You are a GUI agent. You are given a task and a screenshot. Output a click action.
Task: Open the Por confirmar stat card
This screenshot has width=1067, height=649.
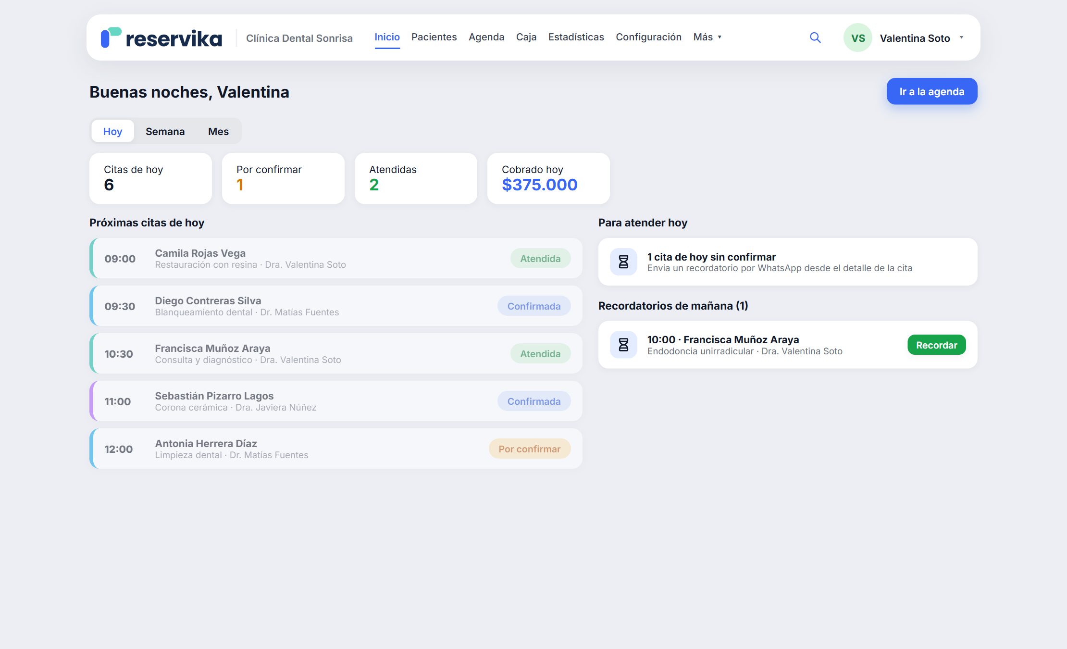(x=283, y=178)
